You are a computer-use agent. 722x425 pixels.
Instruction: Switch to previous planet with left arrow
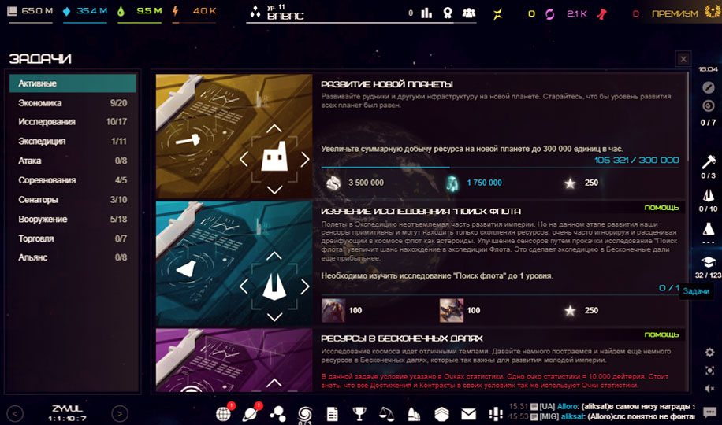click(x=15, y=413)
